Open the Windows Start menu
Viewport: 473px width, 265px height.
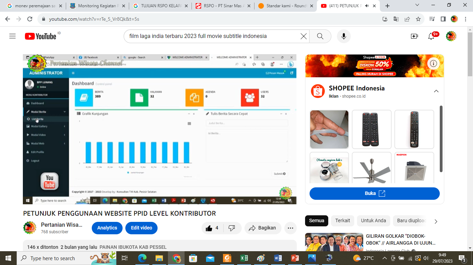pyautogui.click(x=8, y=258)
